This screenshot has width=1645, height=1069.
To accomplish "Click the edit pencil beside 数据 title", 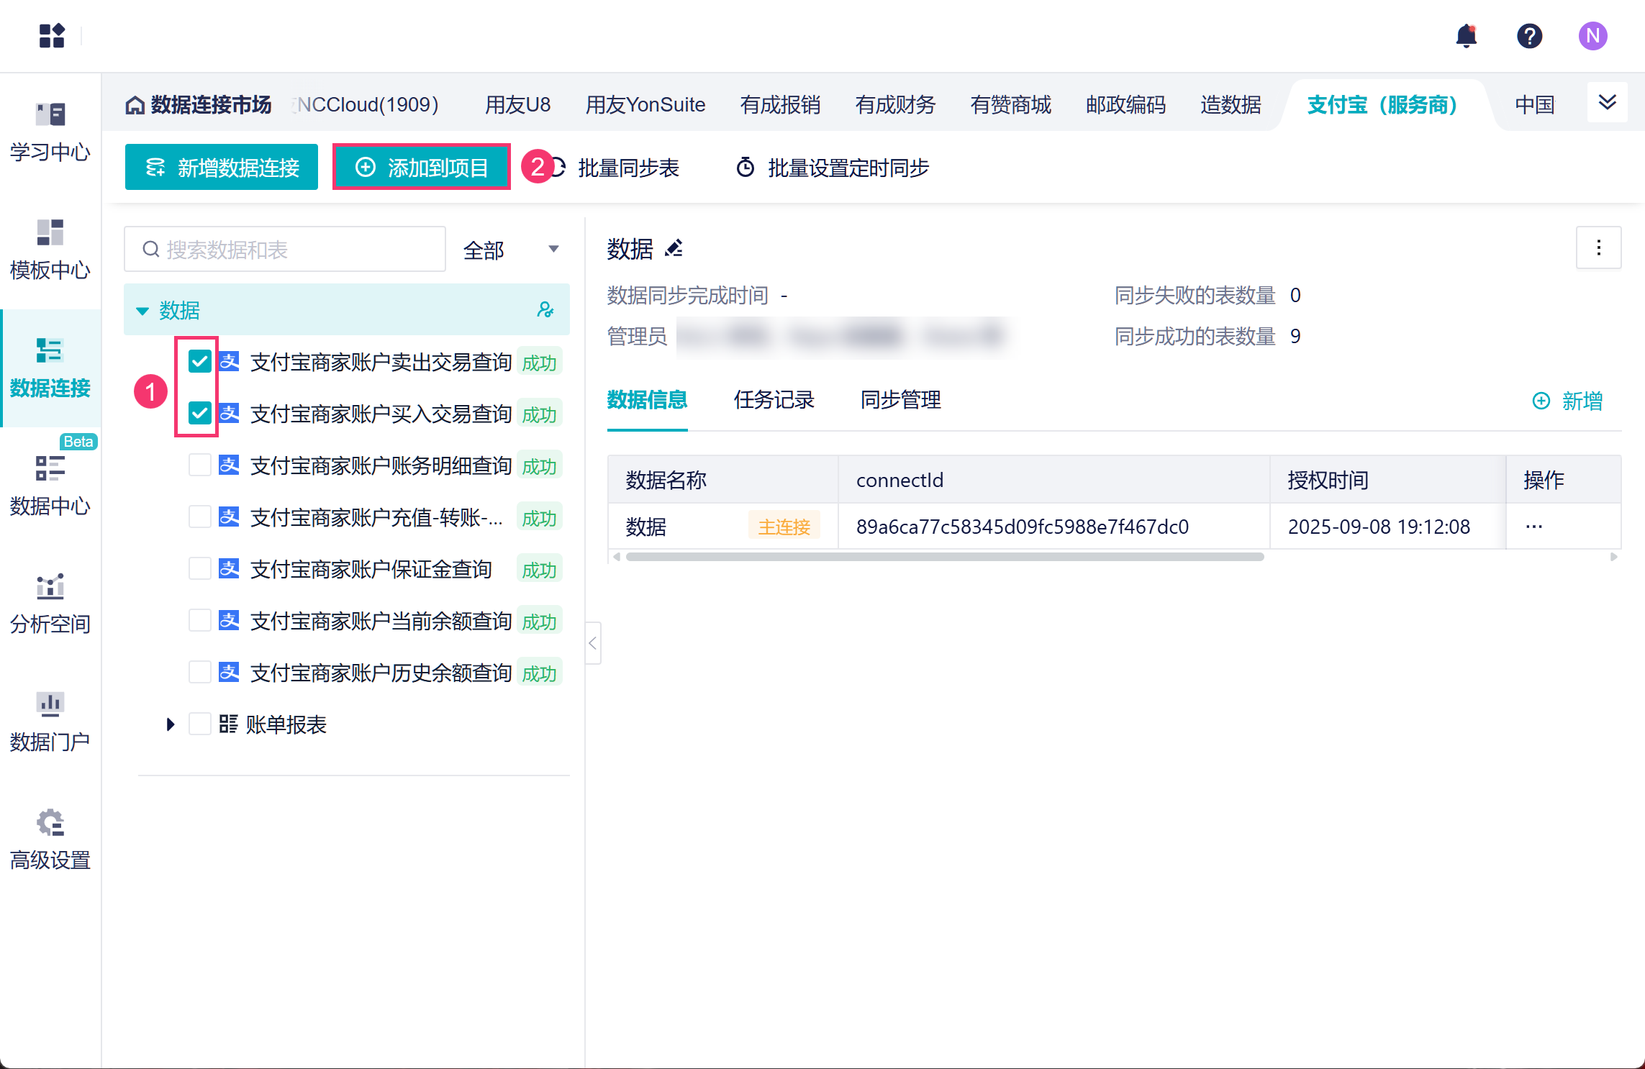I will tap(674, 249).
